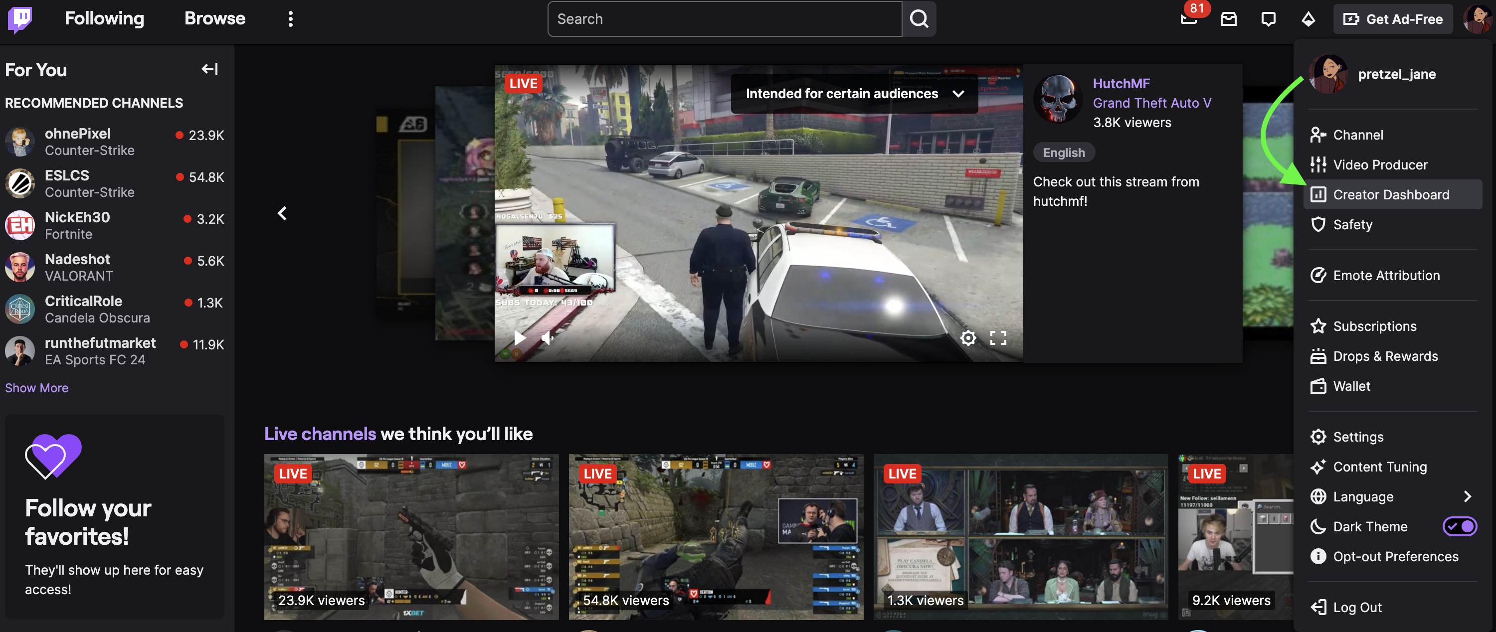1496x632 pixels.
Task: Open stream player settings gear
Action: [967, 338]
